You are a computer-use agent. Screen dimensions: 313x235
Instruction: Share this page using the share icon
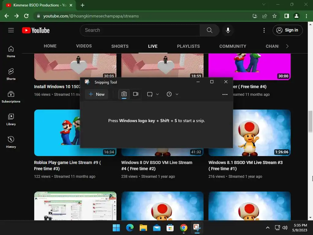[x=265, y=16]
